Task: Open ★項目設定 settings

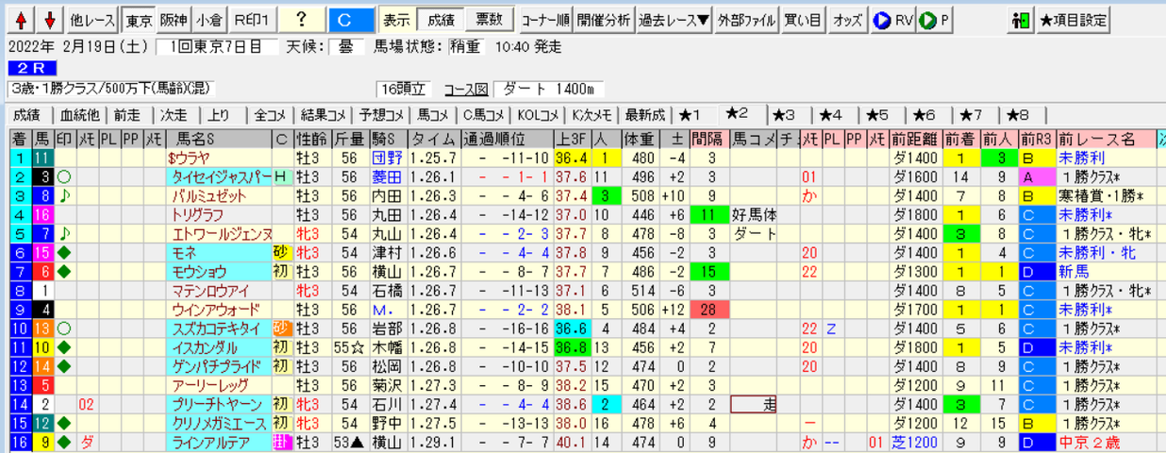Action: pyautogui.click(x=1074, y=19)
